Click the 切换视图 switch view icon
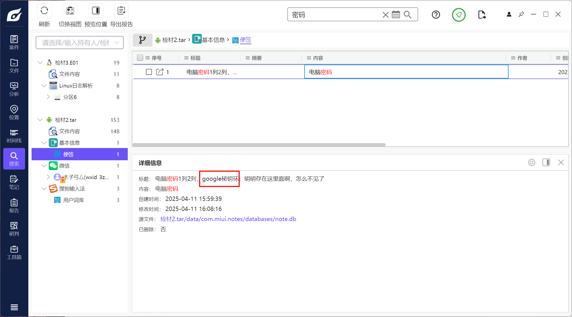The width and height of the screenshot is (572, 317). (70, 11)
